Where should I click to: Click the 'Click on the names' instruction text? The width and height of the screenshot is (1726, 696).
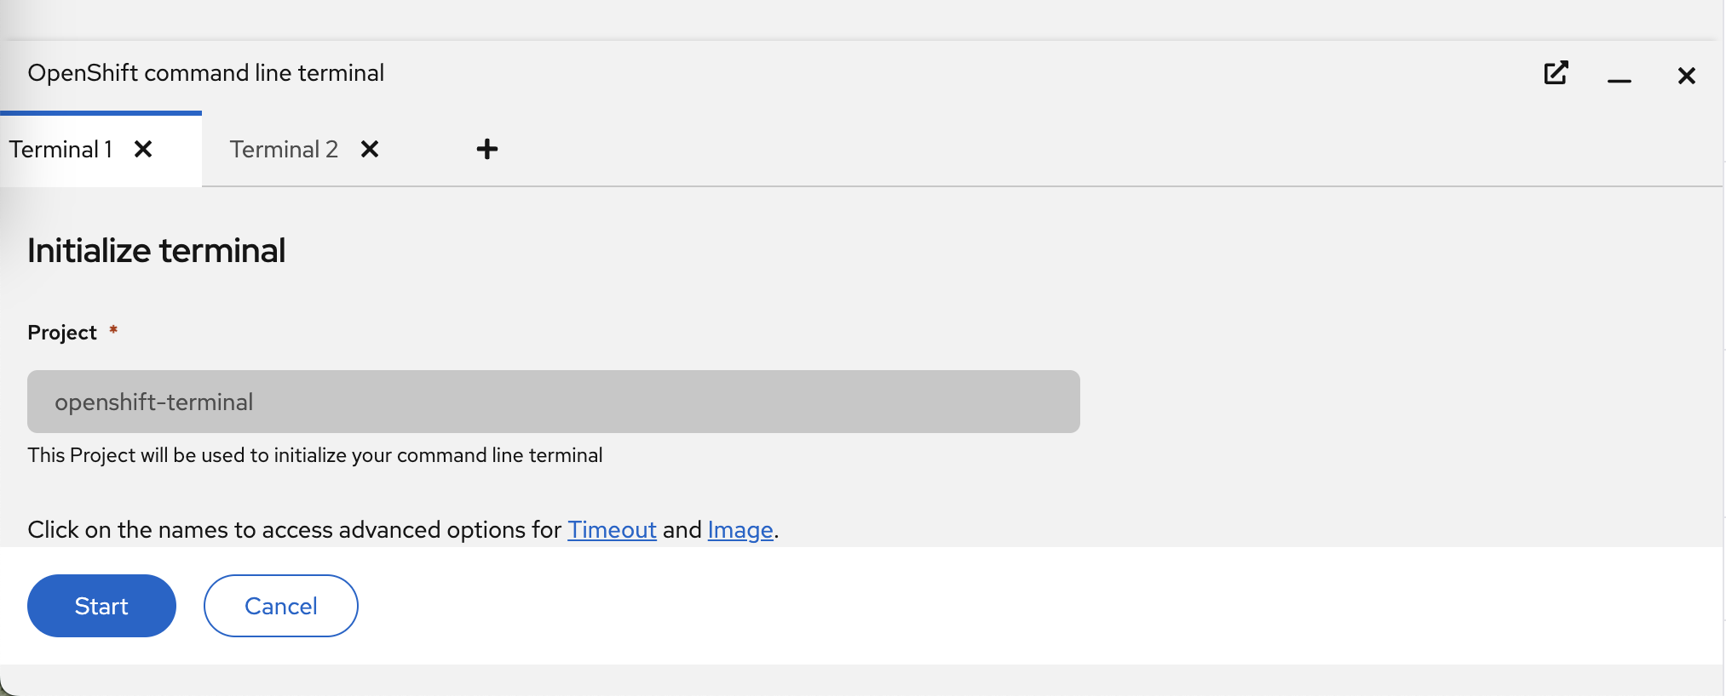(x=294, y=530)
